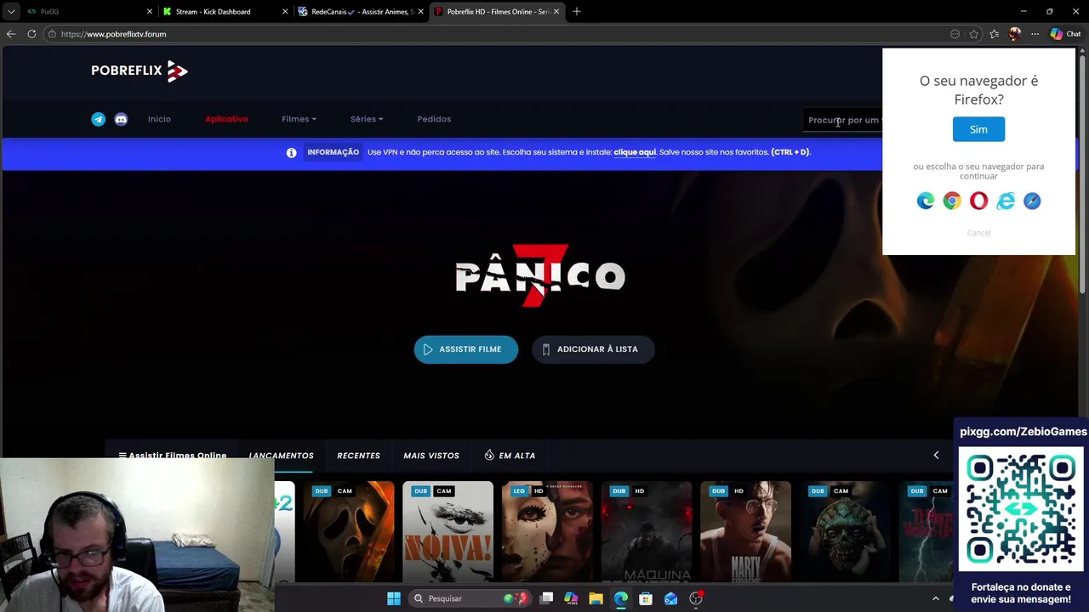Screen dimensions: 1089x612
Task: Open the Máquina movie poster
Action: [x=647, y=532]
